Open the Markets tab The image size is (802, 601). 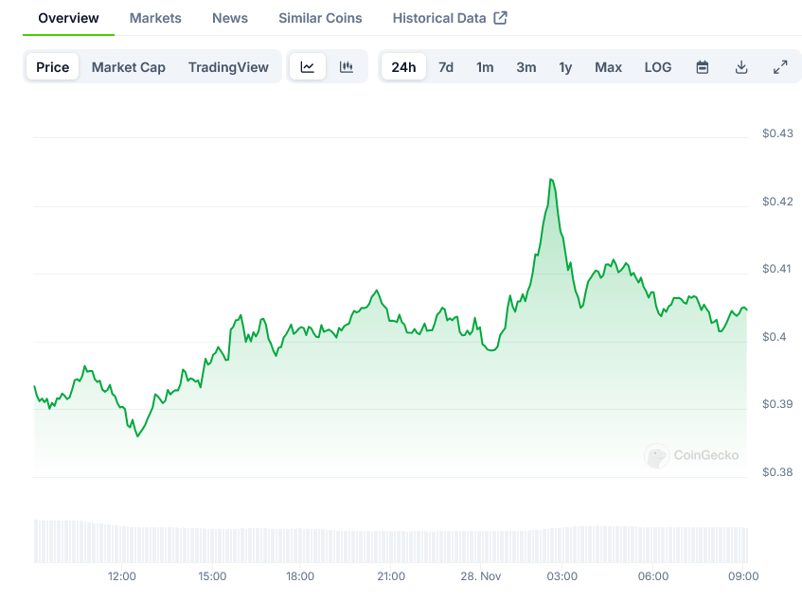point(155,18)
